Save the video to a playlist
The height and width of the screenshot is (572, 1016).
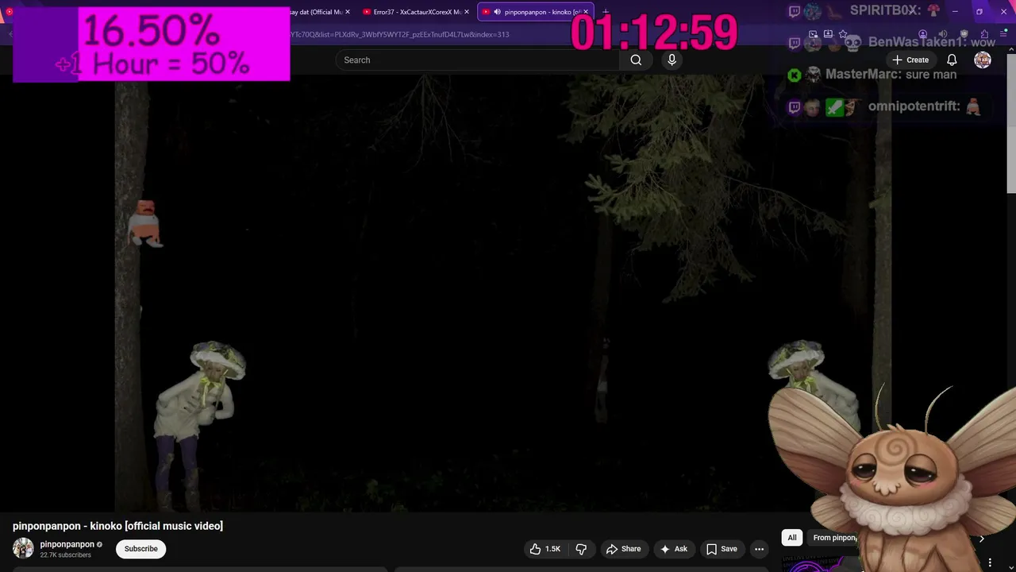coord(722,549)
